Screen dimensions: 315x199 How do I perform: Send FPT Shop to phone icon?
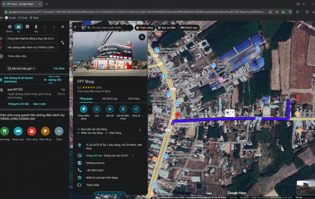123,109
